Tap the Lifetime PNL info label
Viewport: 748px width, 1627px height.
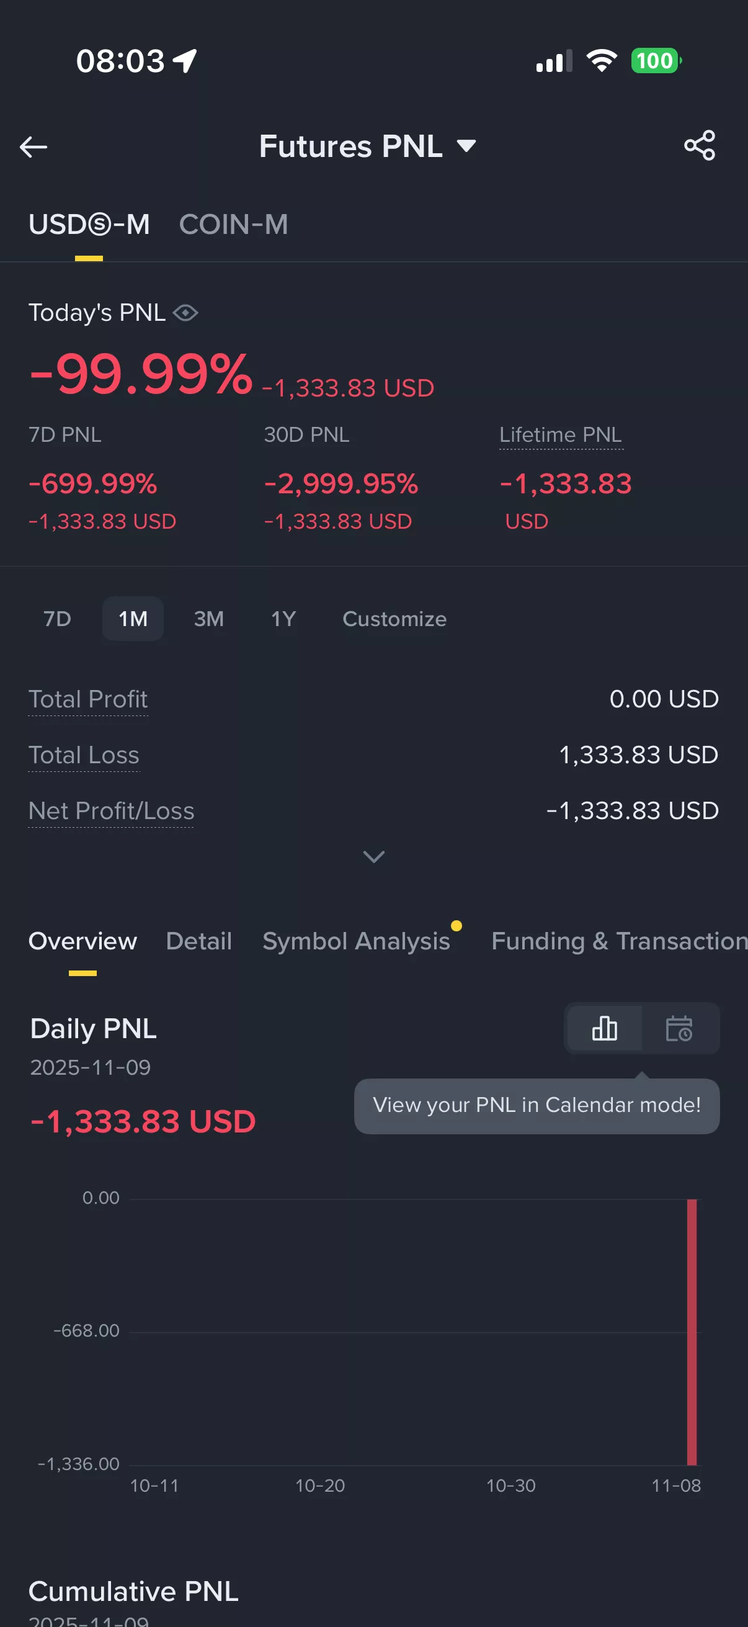(x=561, y=434)
